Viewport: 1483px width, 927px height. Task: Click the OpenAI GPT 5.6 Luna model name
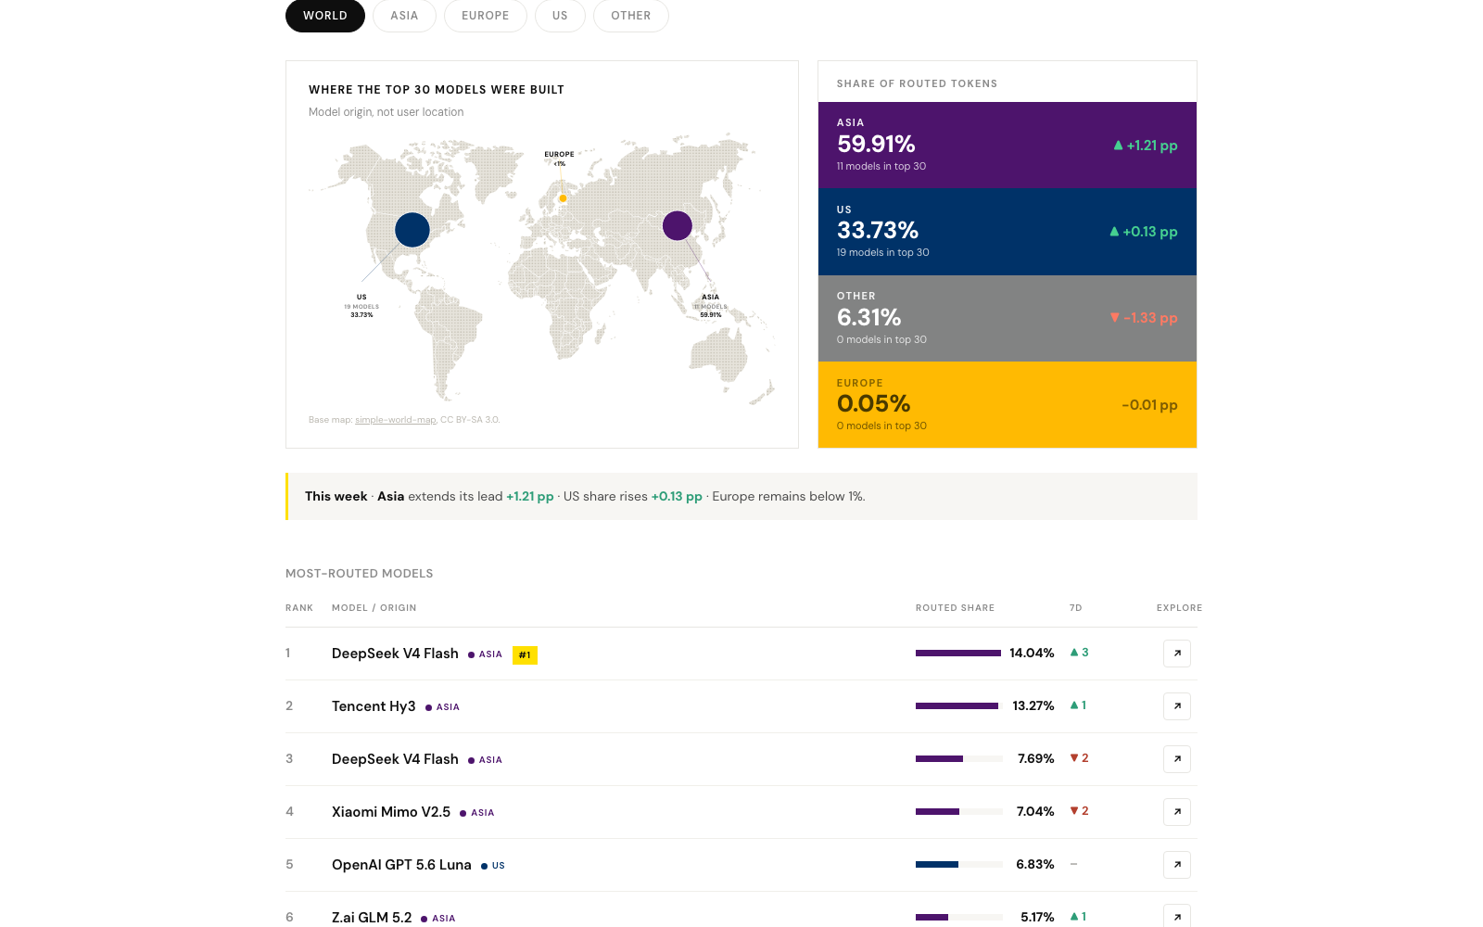click(401, 865)
